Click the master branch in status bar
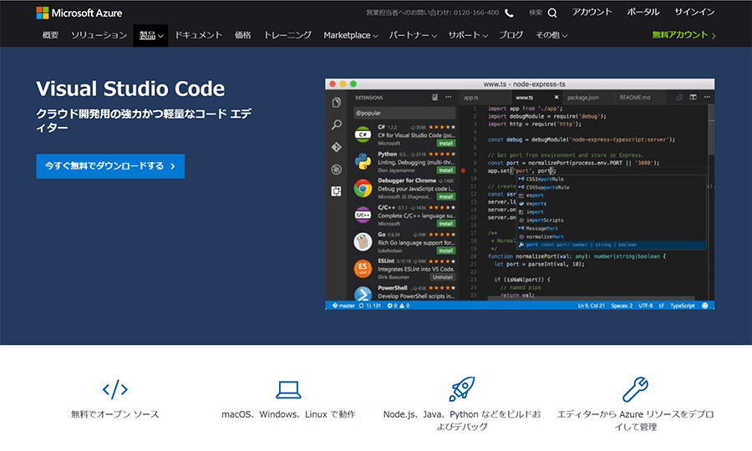The width and height of the screenshot is (752, 451). click(343, 306)
